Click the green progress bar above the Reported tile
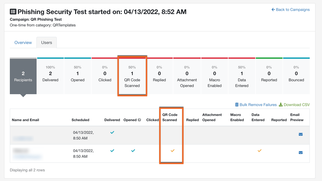The width and height of the screenshot is (322, 181). pyautogui.click(x=269, y=58)
